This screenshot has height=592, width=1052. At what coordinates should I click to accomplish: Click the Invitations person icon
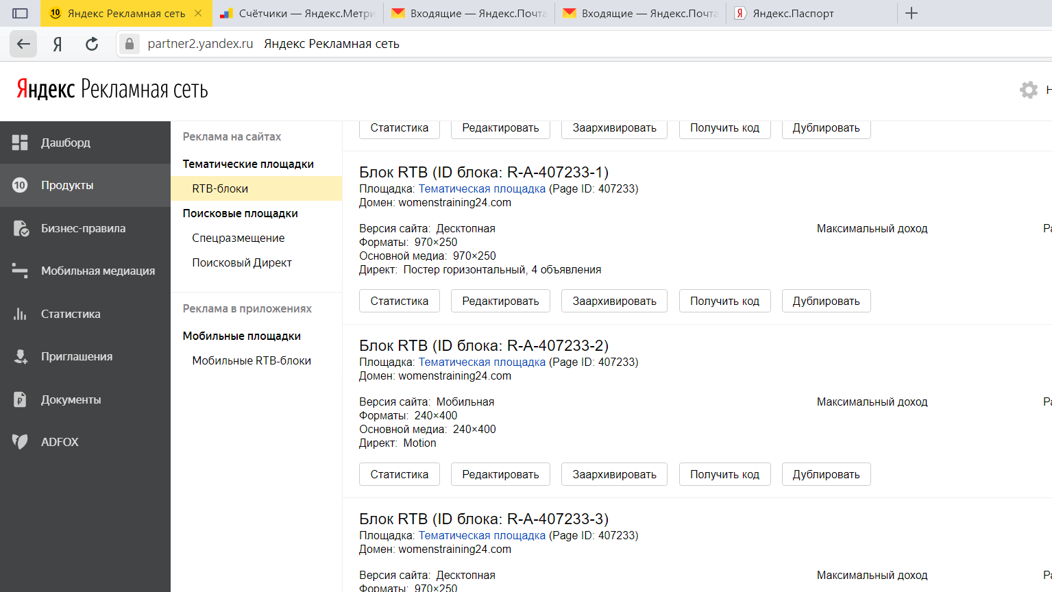[21, 356]
